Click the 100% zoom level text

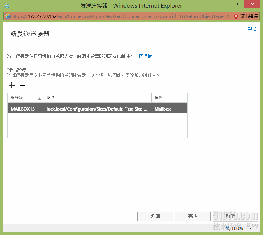tap(237, 228)
